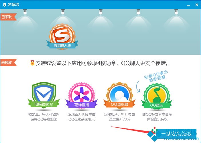Click the medal wall icon in title bar
This screenshot has width=201, height=143.
(x=5, y=5)
